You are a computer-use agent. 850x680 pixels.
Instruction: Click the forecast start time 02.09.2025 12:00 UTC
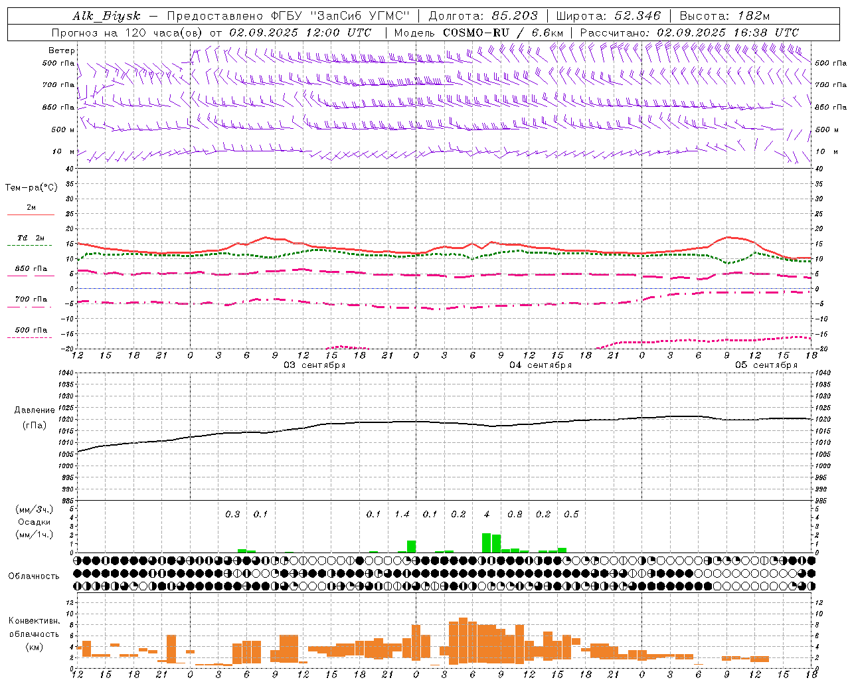click(x=300, y=33)
